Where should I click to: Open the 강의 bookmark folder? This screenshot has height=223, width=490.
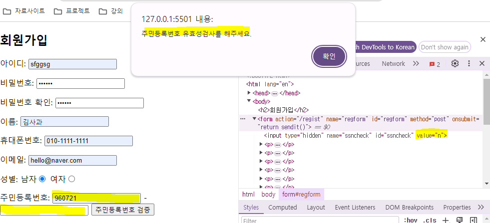(111, 11)
